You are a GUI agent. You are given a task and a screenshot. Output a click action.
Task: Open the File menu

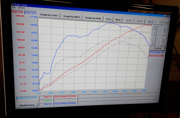coord(13,7)
